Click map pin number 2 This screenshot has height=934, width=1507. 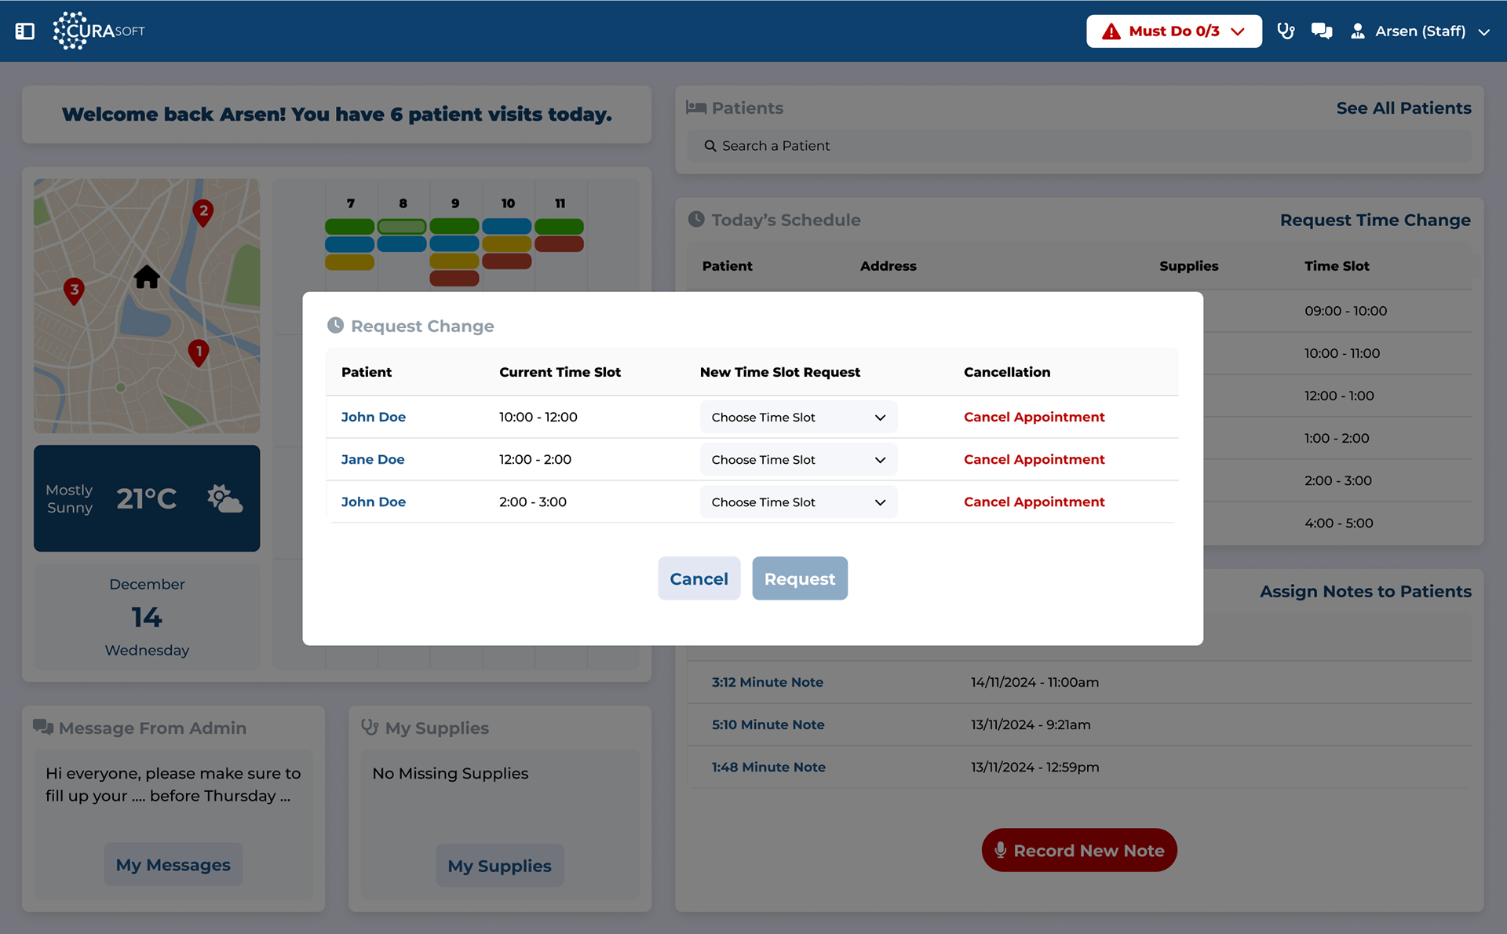pyautogui.click(x=203, y=212)
